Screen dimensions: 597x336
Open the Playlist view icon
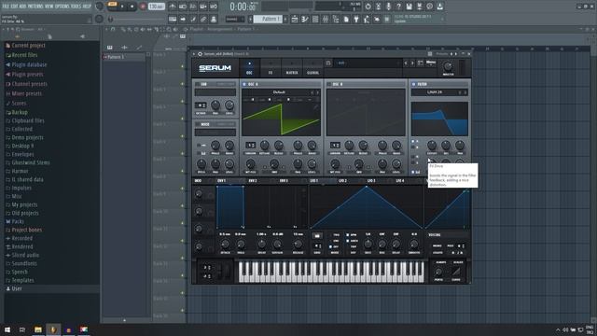(295, 19)
